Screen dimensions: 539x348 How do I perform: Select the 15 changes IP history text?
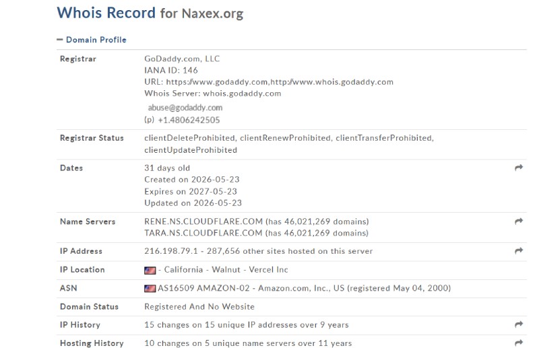247,325
